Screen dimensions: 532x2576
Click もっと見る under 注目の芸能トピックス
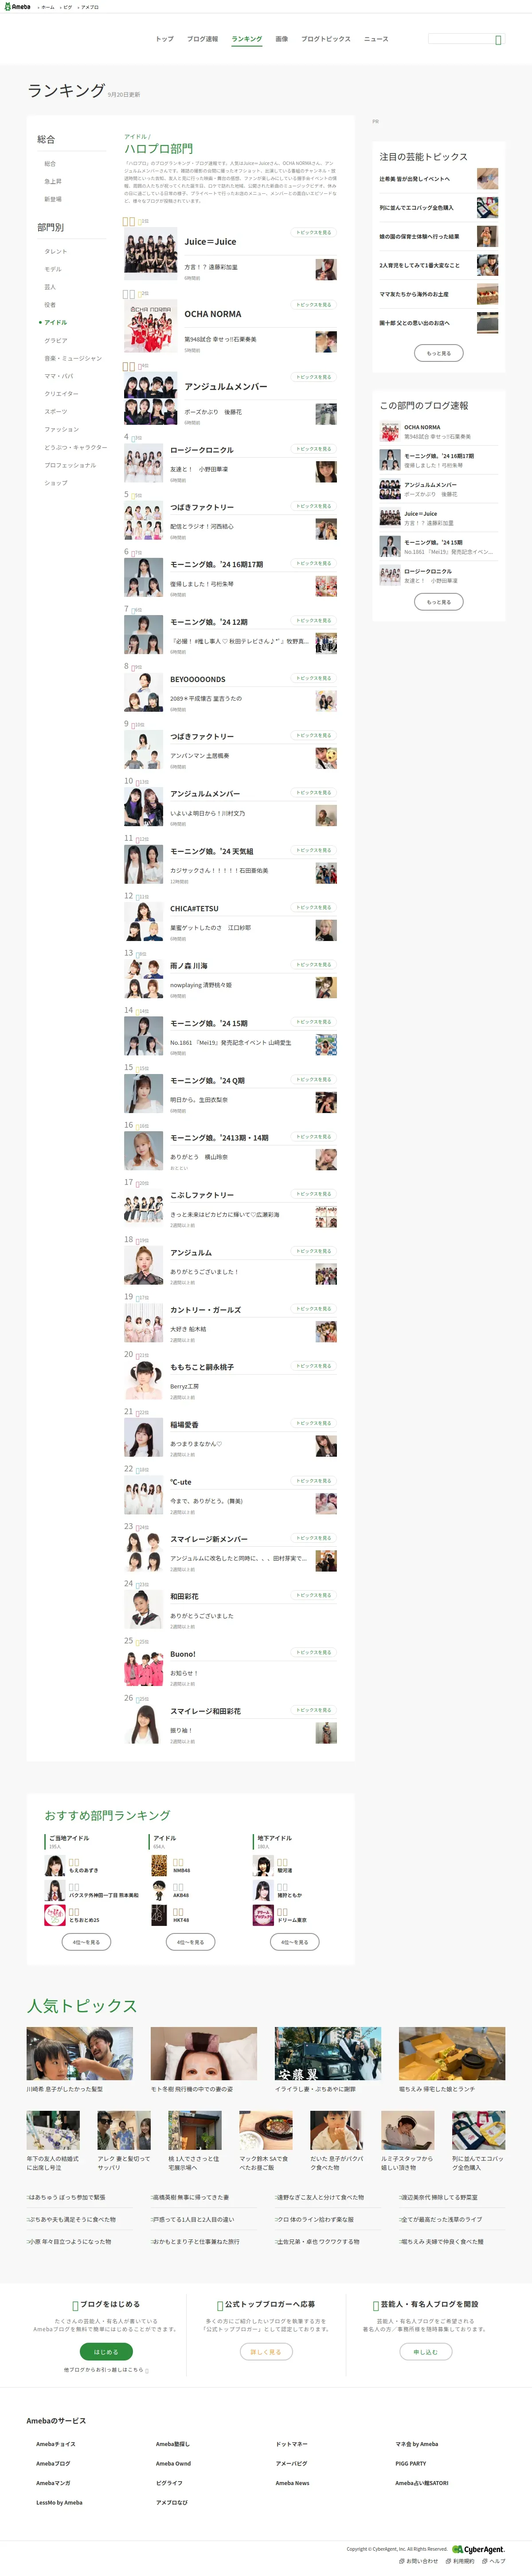tap(438, 353)
